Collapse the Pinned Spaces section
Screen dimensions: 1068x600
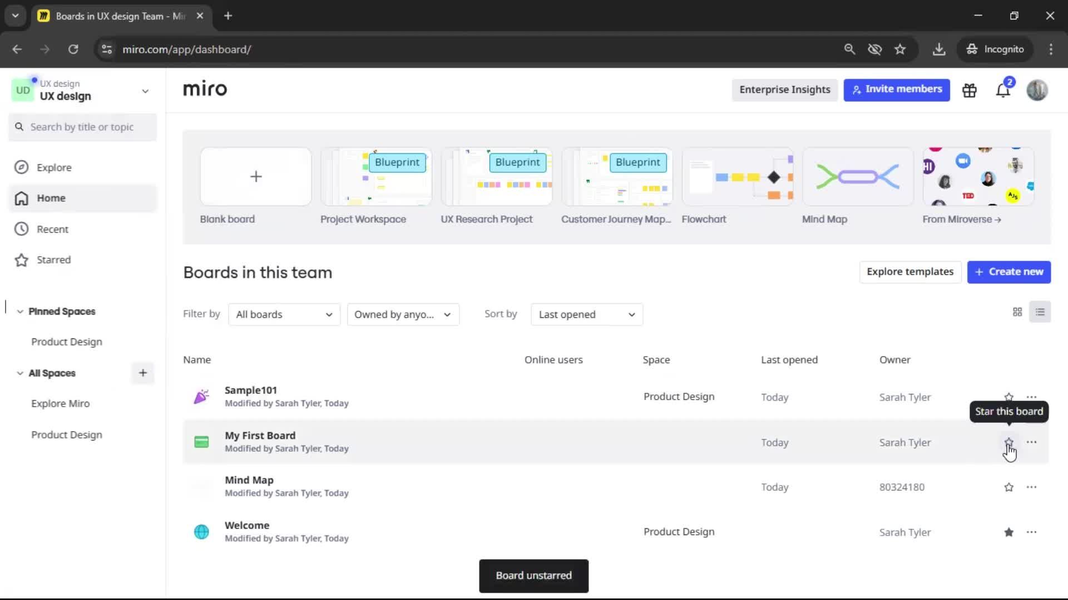(20, 312)
